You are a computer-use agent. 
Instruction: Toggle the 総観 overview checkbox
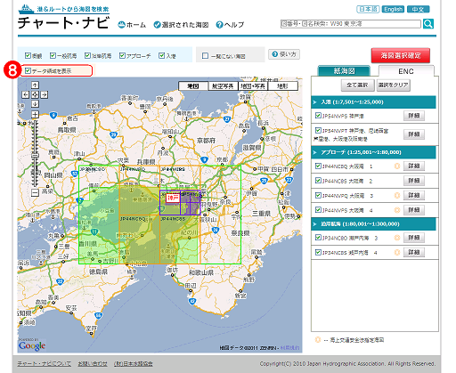pyautogui.click(x=28, y=55)
